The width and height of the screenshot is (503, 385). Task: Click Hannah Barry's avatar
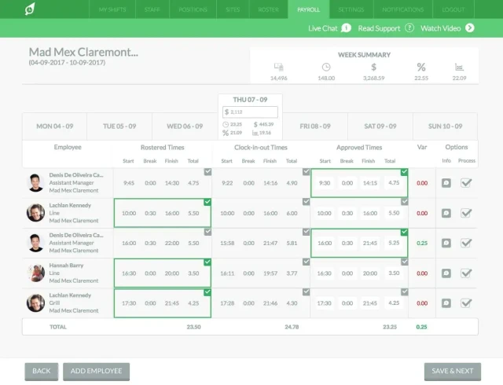(35, 273)
